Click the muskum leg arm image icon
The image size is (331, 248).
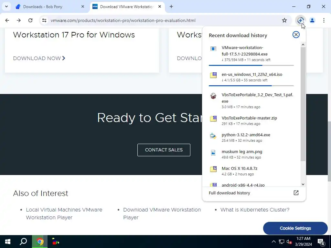[213, 152]
